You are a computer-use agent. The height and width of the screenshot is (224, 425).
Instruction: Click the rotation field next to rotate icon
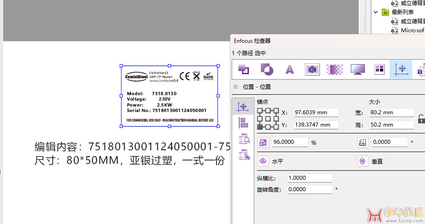pos(390,142)
